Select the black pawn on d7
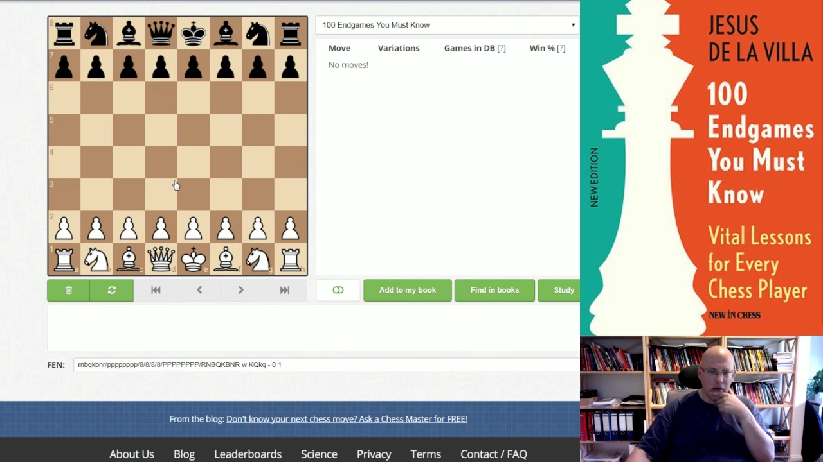Image resolution: width=823 pixels, height=462 pixels. 161,65
